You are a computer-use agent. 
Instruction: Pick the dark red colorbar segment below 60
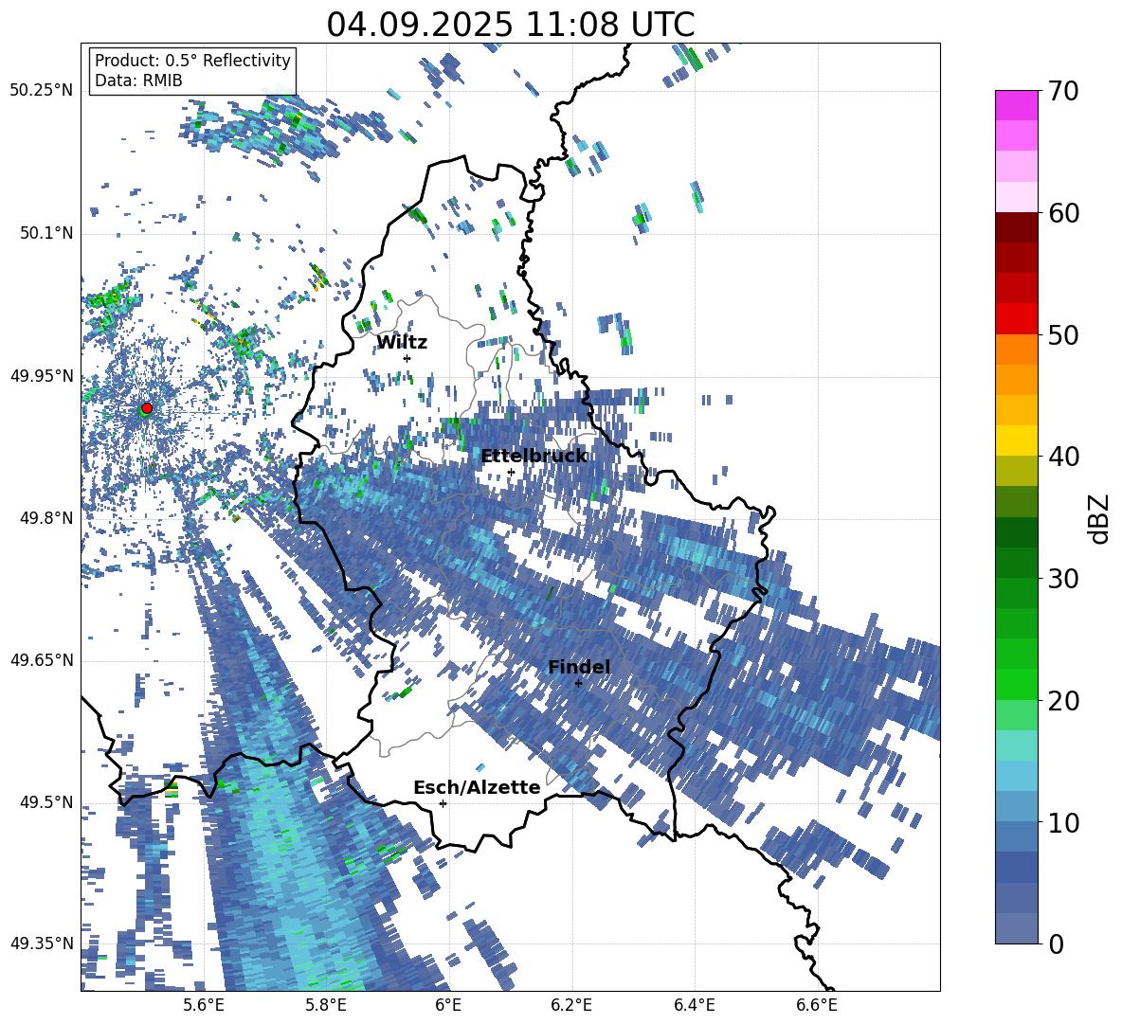1016,227
